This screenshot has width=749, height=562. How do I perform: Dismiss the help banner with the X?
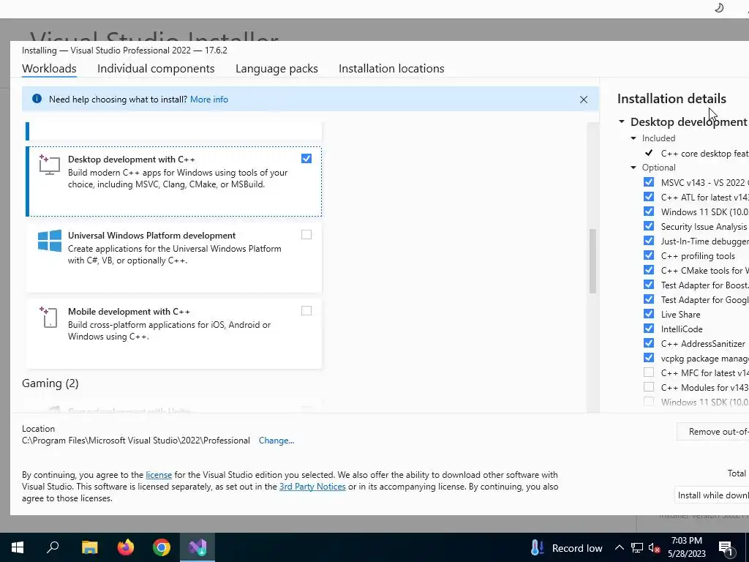583,100
